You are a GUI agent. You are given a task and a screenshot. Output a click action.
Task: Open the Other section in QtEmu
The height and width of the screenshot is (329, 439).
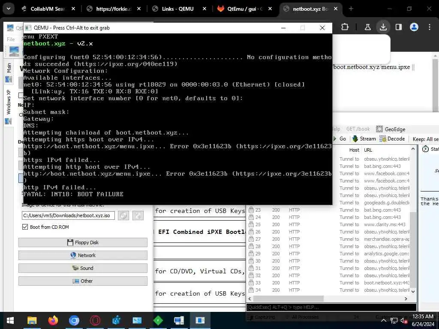tap(83, 281)
